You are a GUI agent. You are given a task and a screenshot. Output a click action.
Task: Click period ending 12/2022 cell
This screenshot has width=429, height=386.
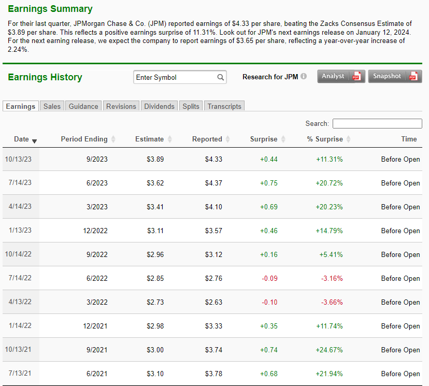(x=95, y=231)
